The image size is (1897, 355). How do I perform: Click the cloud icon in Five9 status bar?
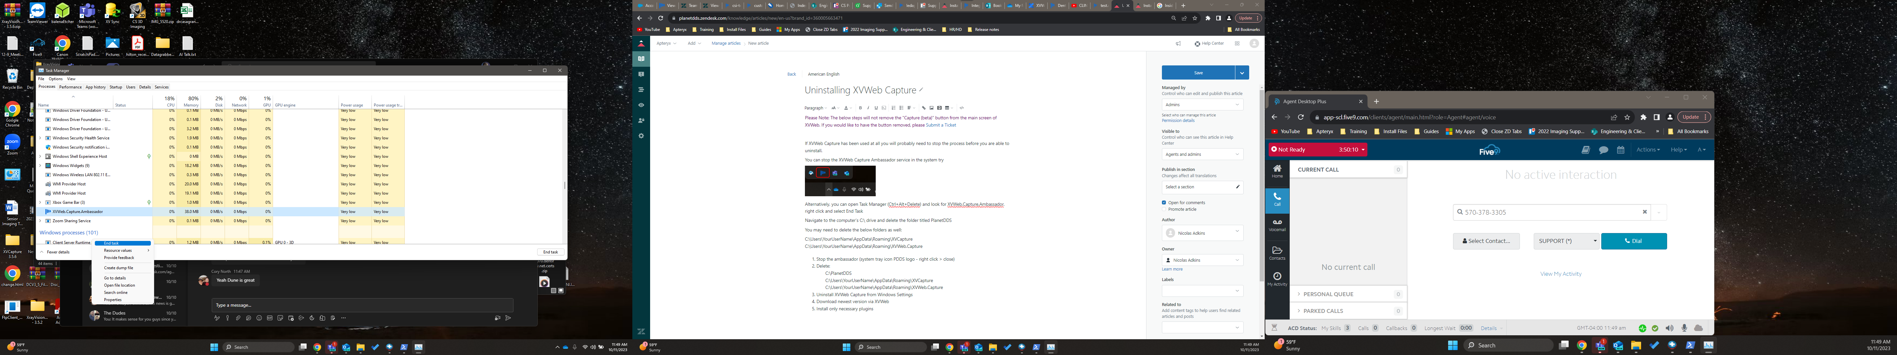pos(1698,328)
